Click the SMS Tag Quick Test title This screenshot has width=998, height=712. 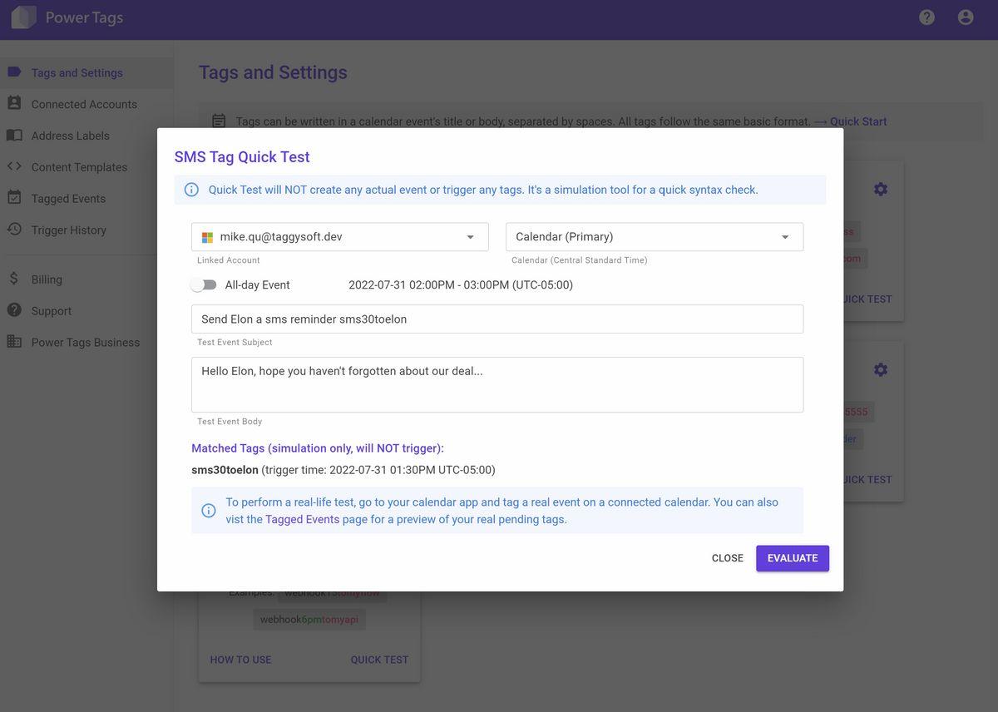[242, 156]
